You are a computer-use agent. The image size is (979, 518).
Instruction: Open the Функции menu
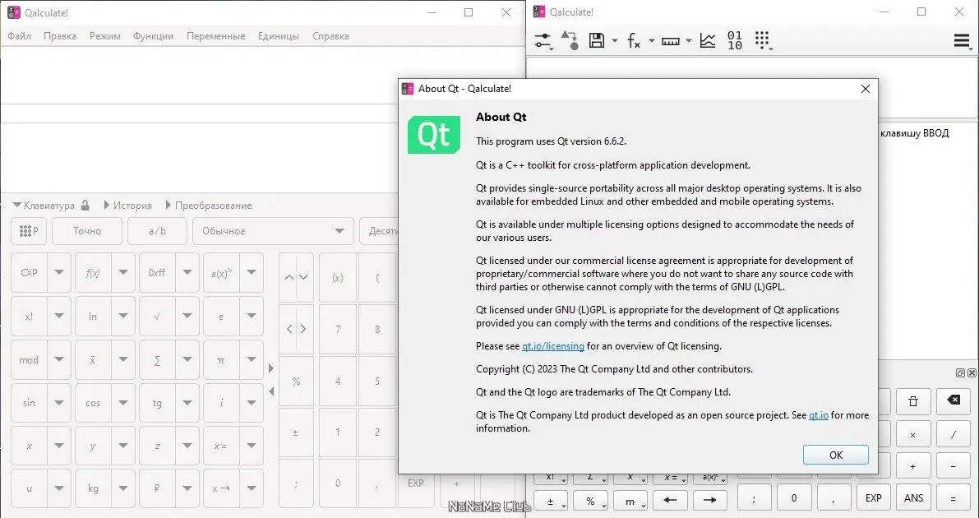point(153,36)
